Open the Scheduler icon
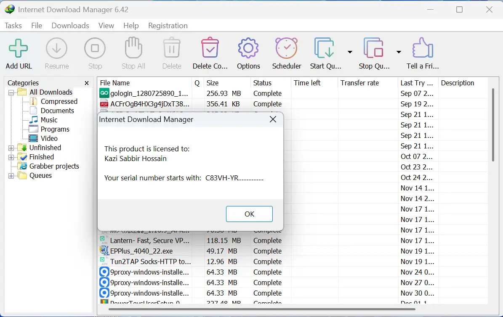Image resolution: width=503 pixels, height=317 pixels. pyautogui.click(x=286, y=48)
